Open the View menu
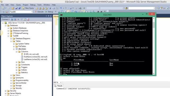The image size is (170, 96). 12,5
